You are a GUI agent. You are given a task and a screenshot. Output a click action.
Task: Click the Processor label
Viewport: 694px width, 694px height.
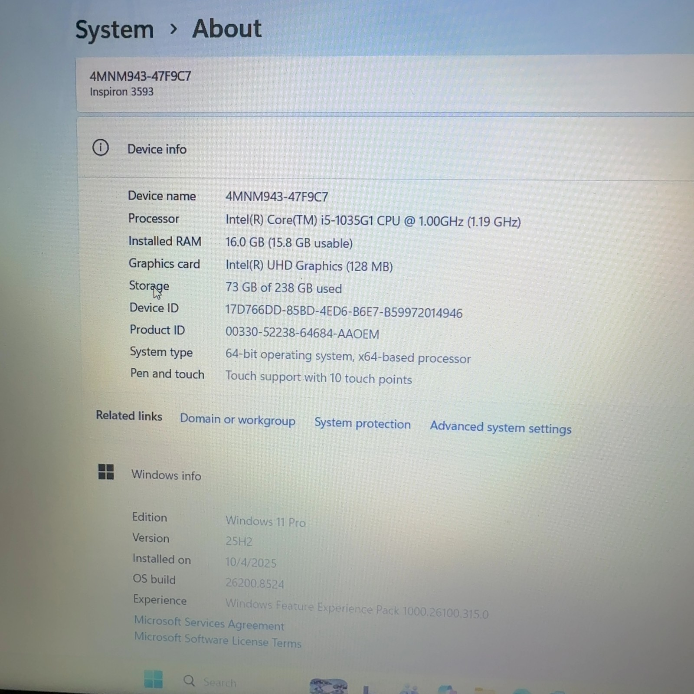[x=154, y=218]
